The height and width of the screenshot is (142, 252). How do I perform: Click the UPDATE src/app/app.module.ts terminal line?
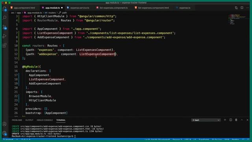tap(36, 134)
